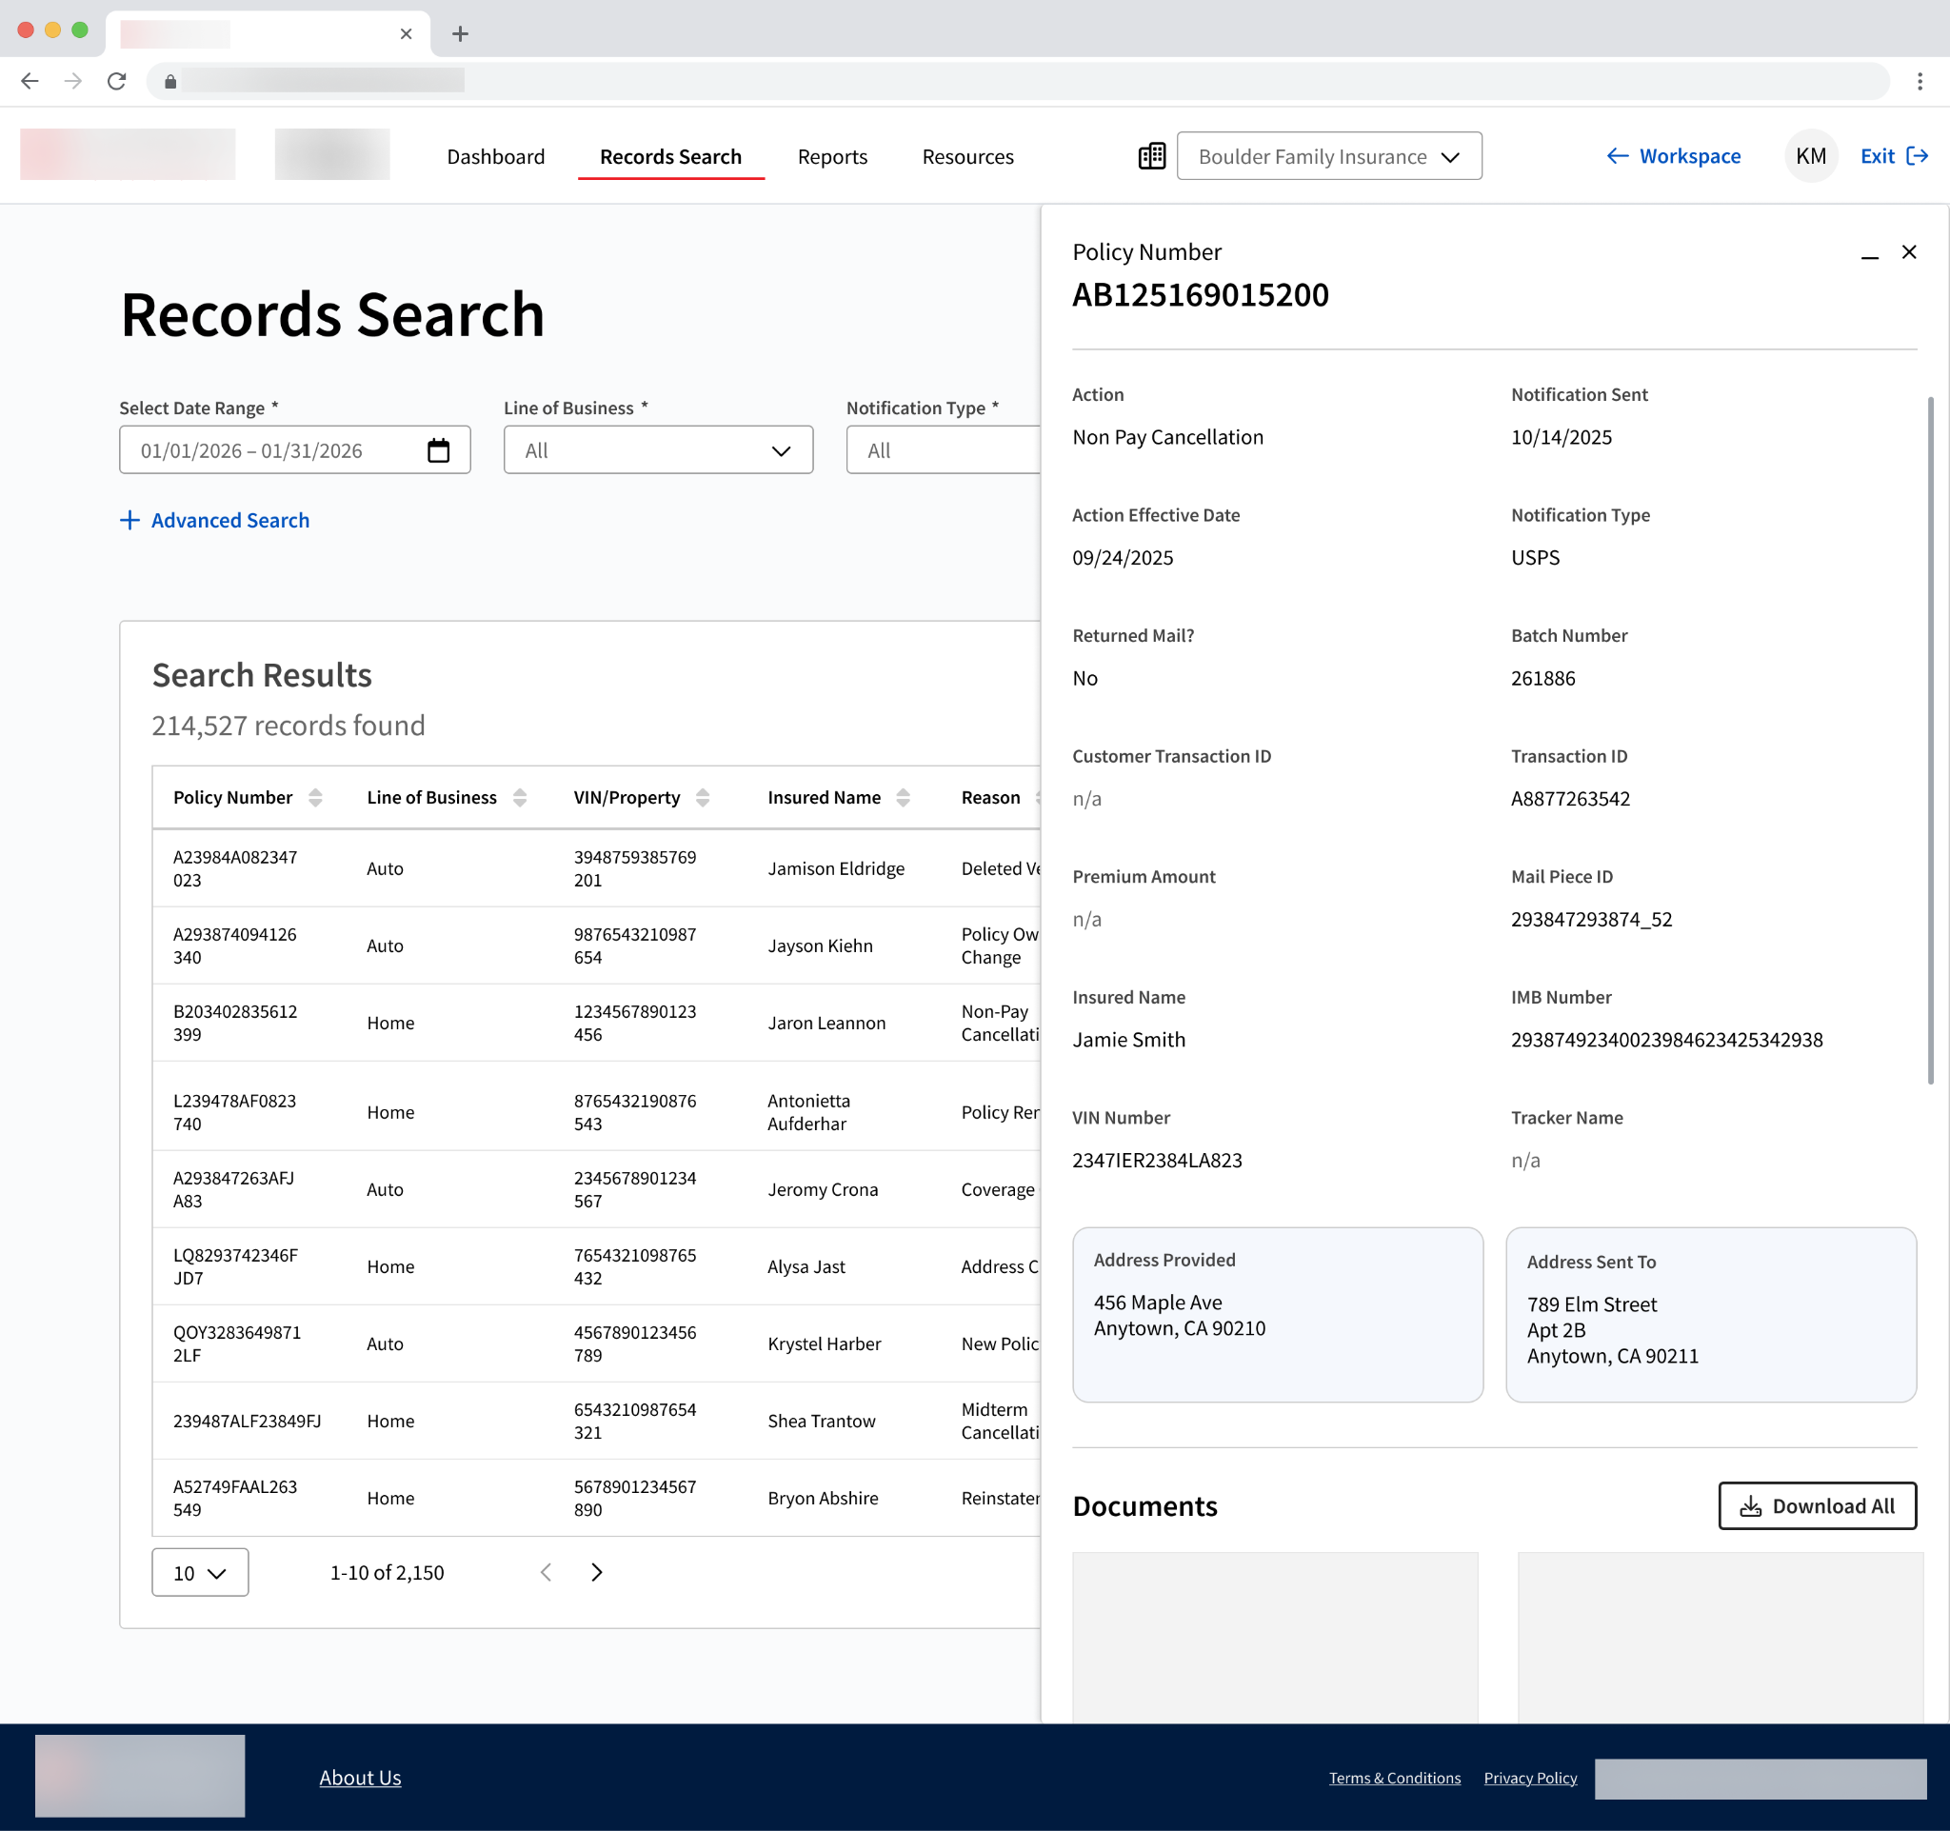Select the Jayson Kiehn row
Viewport: 1950px width, 1831px height.
pos(596,945)
